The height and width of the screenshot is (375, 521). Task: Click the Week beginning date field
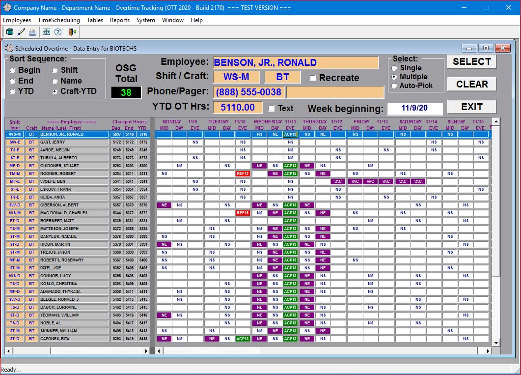(414, 109)
